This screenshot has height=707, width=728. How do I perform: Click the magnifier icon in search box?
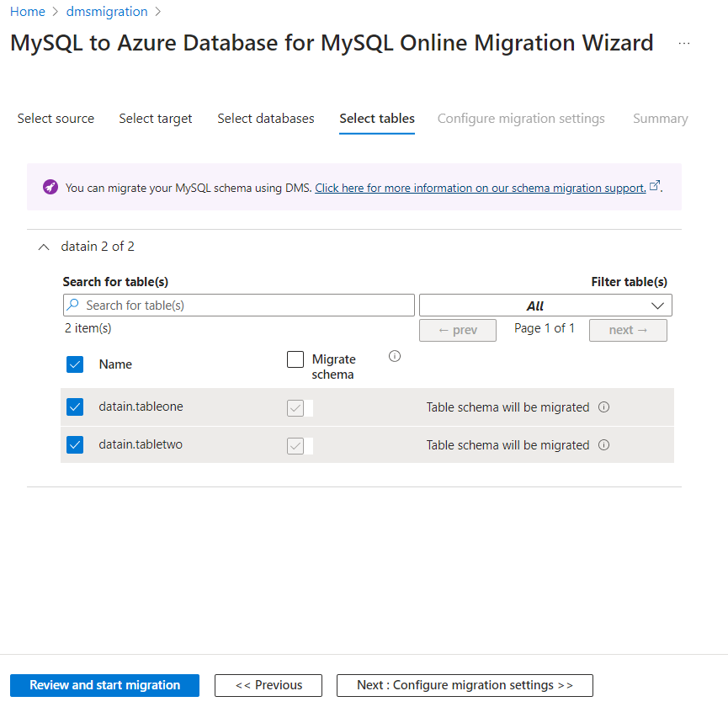(74, 305)
